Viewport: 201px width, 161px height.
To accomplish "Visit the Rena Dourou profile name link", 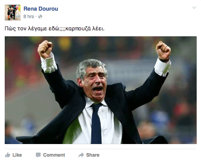I will point(41,9).
